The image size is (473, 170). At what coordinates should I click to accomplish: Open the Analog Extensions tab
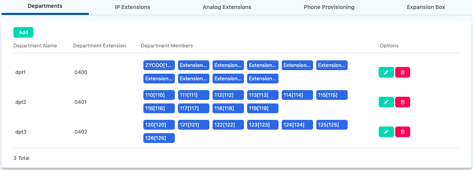(227, 7)
